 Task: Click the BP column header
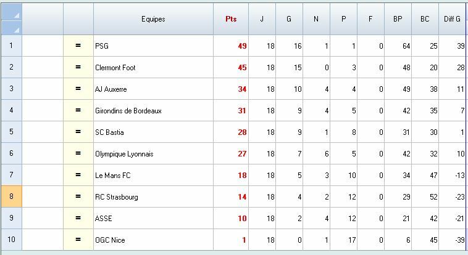click(398, 19)
